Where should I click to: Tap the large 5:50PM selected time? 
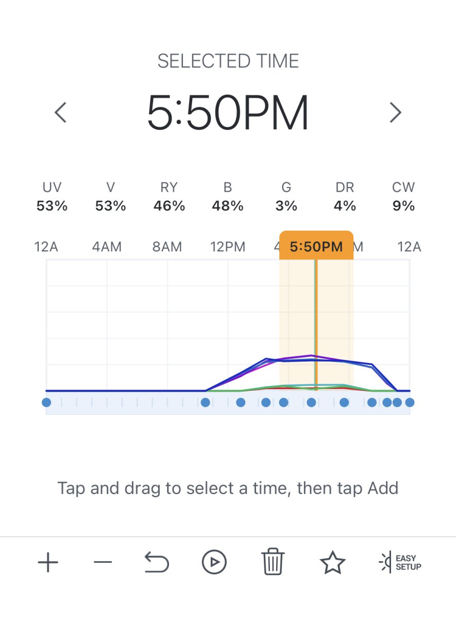228,112
